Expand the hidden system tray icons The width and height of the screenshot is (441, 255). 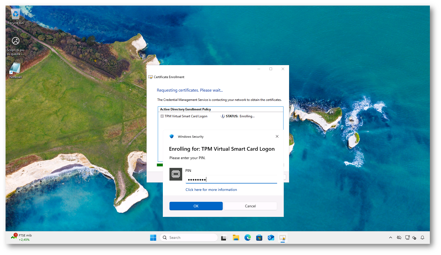(x=391, y=238)
